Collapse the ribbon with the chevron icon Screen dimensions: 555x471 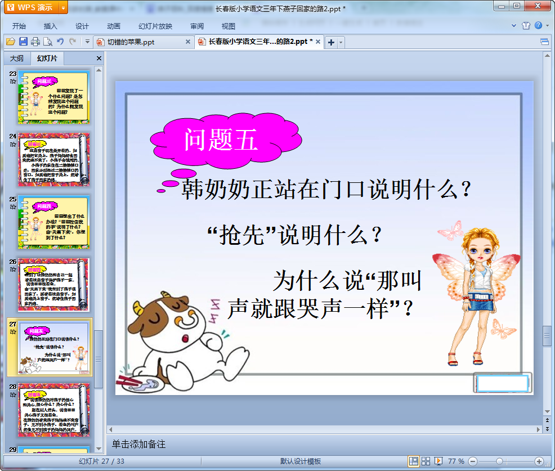[514, 25]
